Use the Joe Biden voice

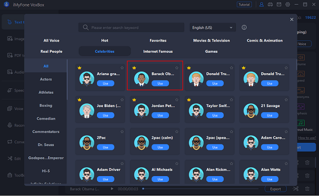pyautogui.click(x=105, y=115)
